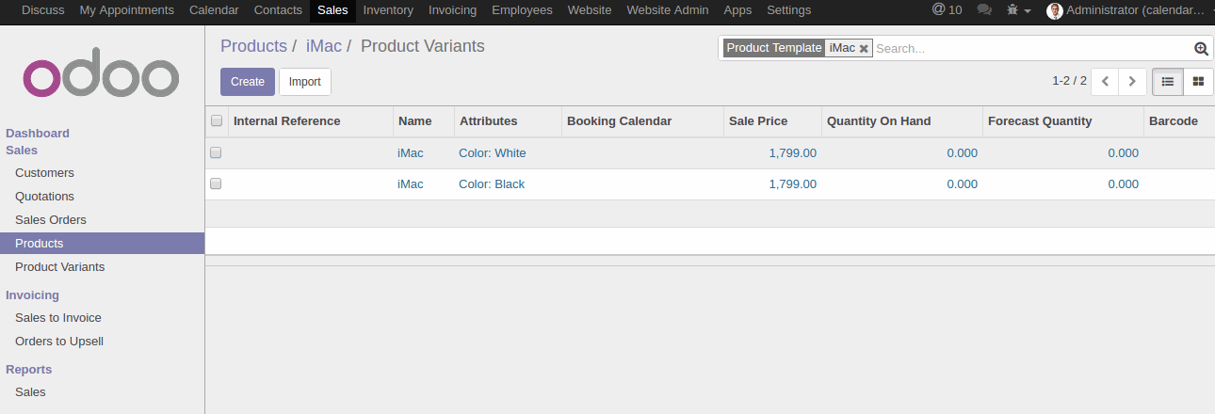Click the 1-2 / 2 pager text
This screenshot has height=414, width=1215.
[1069, 81]
